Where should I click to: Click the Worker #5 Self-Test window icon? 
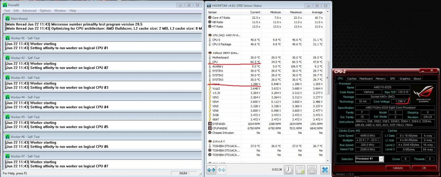[7, 117]
